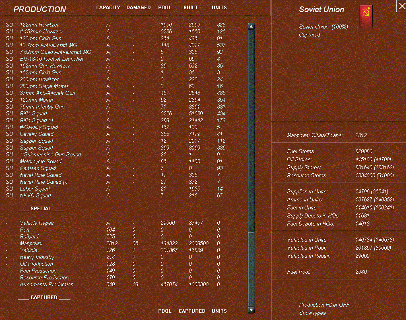
Task: Click the Fuel Pool value 2340
Action: click(x=361, y=272)
